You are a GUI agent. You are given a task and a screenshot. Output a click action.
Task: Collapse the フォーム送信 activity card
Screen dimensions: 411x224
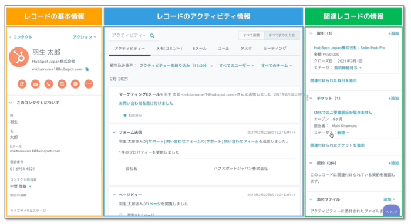tap(114, 133)
